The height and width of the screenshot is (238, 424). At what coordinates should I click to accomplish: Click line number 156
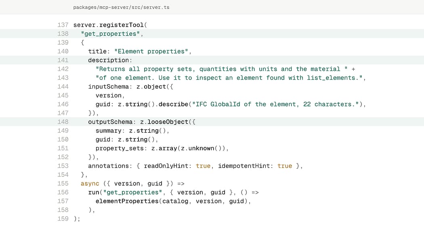click(63, 192)
